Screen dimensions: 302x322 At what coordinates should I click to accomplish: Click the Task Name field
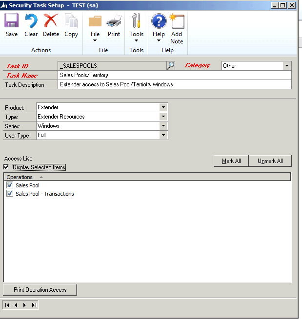point(175,75)
